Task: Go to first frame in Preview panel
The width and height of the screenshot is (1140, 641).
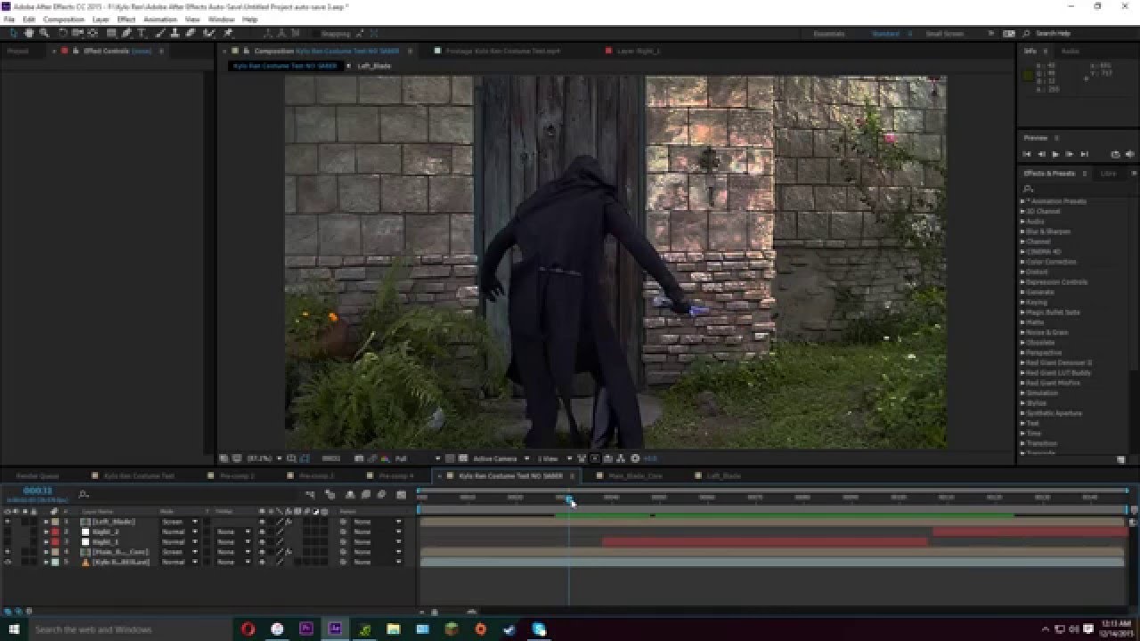Action: 1028,154
